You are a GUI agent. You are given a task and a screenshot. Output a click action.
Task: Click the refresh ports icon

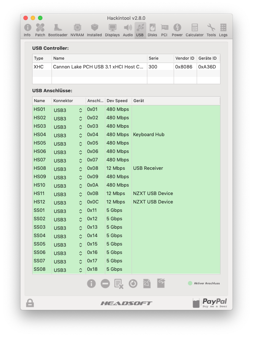(x=133, y=284)
